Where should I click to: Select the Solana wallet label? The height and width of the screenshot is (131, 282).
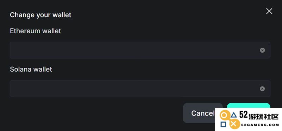tap(31, 69)
